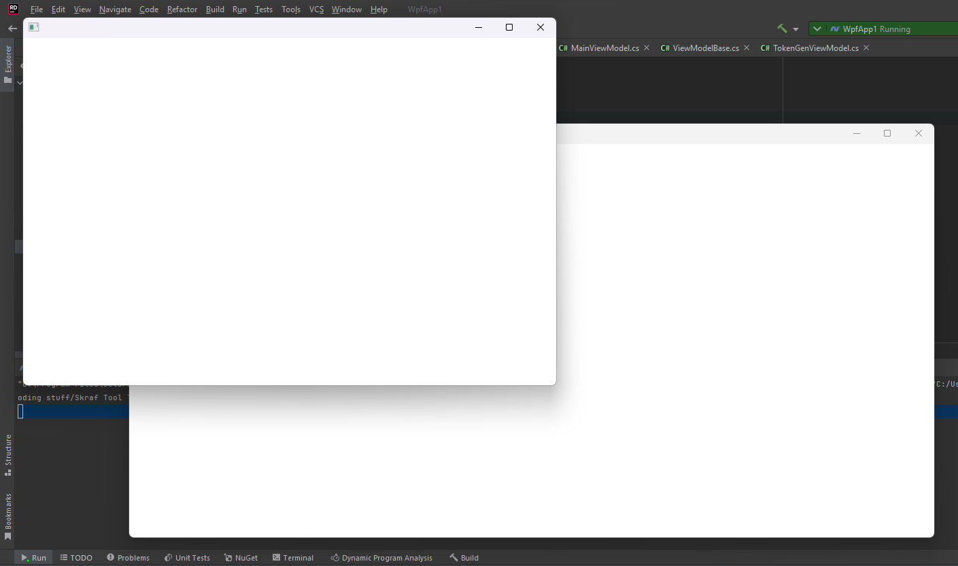The height and width of the screenshot is (566, 958).
Task: Open the Build menu in the menu bar
Action: (215, 10)
